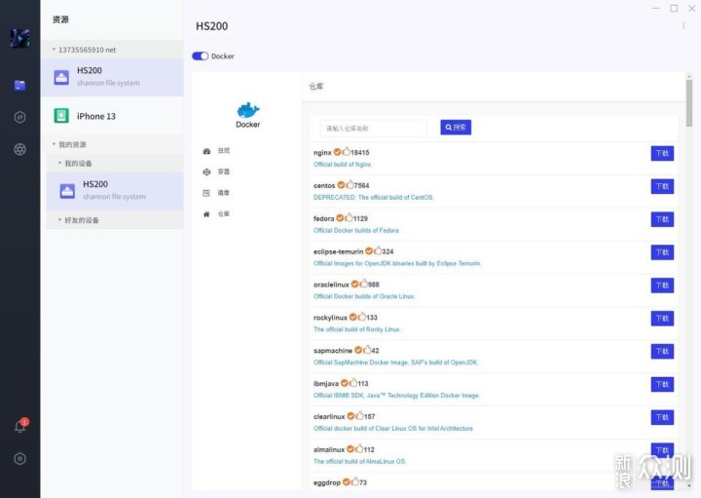
Task: Click the green iPhone 13 device icon
Action: point(61,115)
